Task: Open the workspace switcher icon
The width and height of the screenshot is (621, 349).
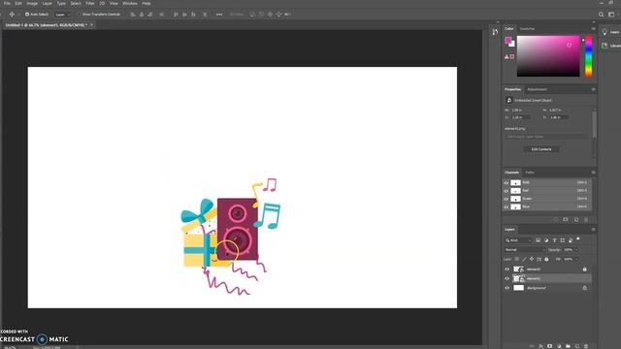Action: tap(611, 15)
